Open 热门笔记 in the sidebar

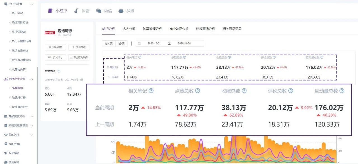click(x=18, y=13)
